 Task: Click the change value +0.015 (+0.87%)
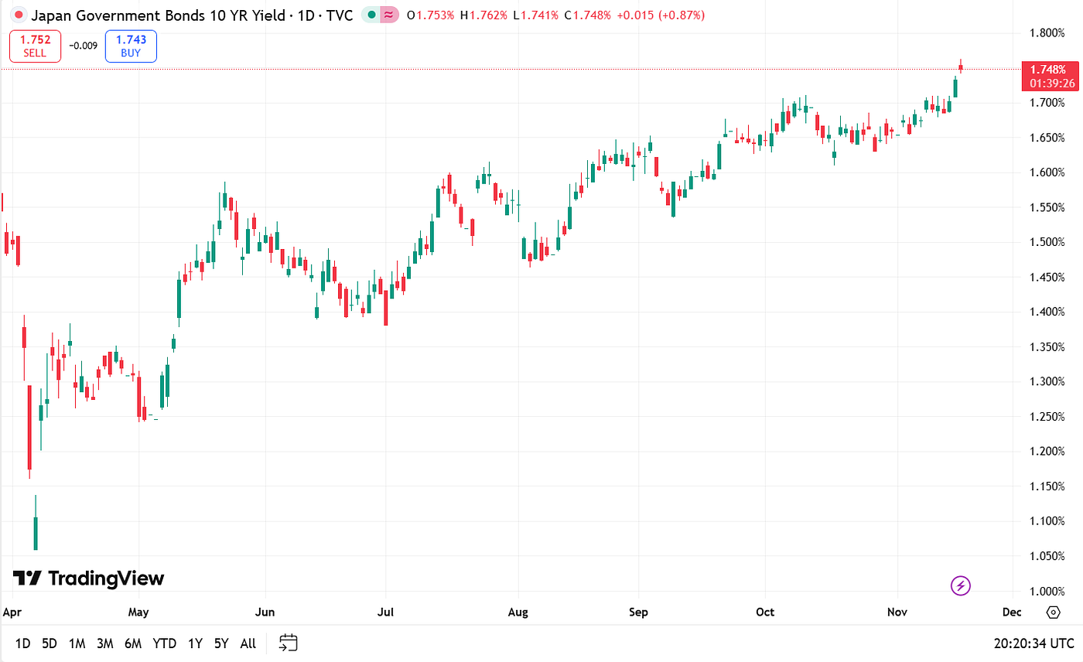tap(660, 15)
